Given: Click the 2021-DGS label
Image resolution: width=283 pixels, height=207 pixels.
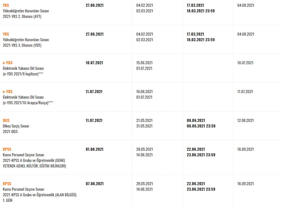Looking at the screenshot, I should pyautogui.click(x=10, y=131).
